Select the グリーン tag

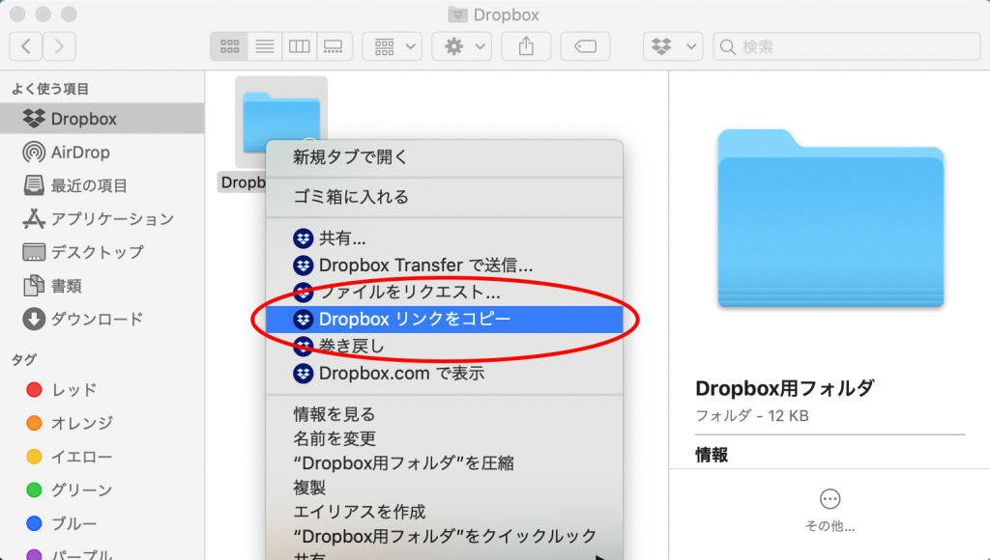(102, 490)
